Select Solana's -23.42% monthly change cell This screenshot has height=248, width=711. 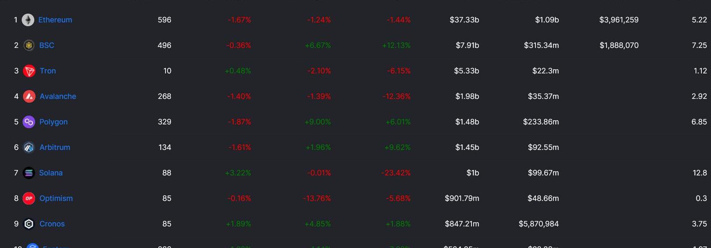coord(396,173)
